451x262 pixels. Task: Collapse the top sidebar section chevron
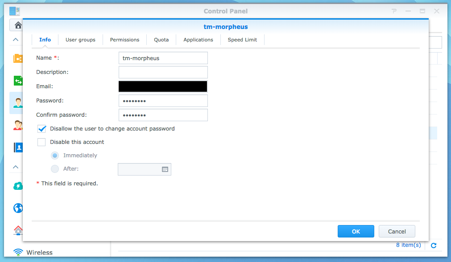coord(16,40)
